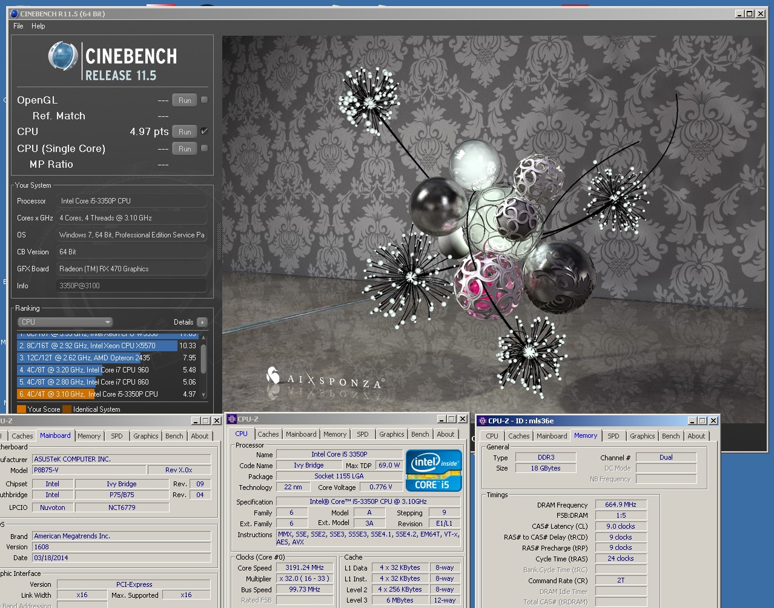Open SPD tab in right CPU-Z window
This screenshot has width=774, height=608.
(x=614, y=436)
